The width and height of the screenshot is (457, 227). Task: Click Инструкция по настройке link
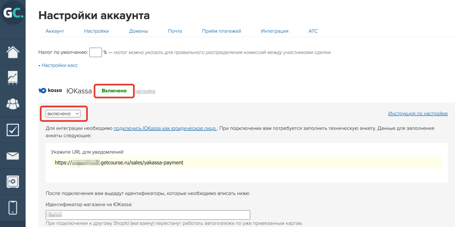pos(418,113)
